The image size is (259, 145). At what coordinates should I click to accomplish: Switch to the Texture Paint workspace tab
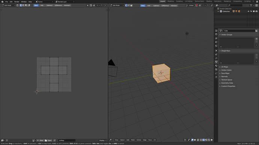[199, 1]
